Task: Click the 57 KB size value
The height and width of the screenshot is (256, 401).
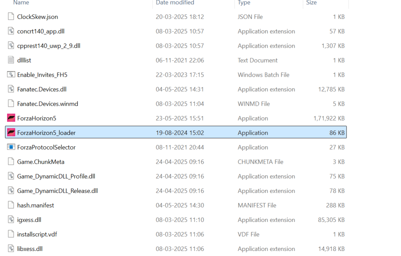Action: pos(337,31)
